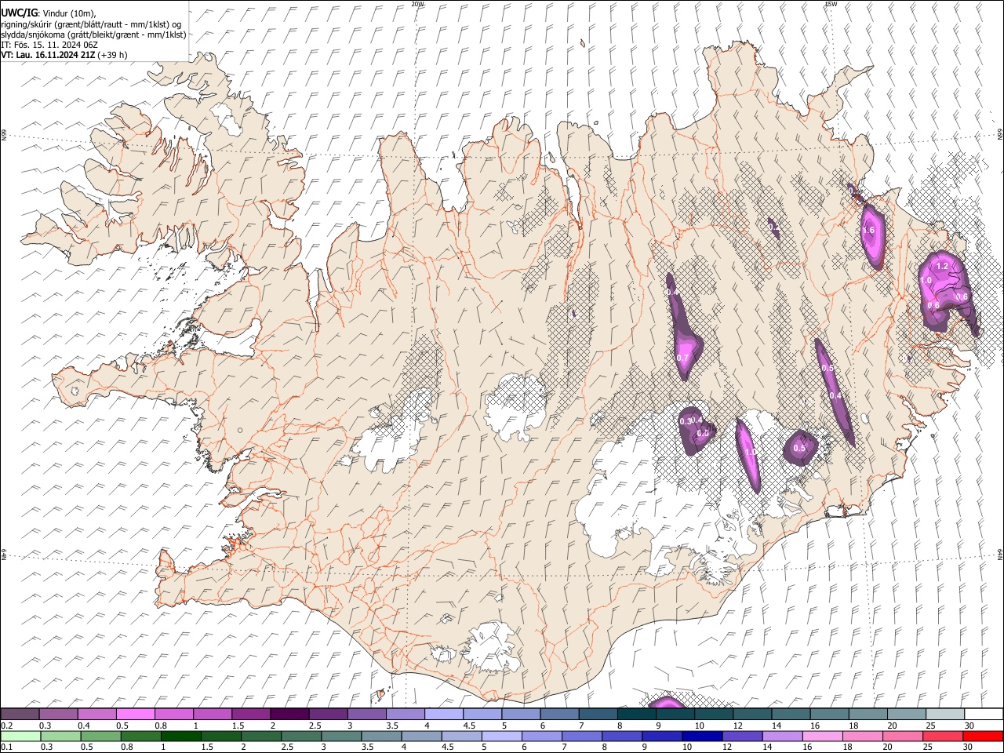The image size is (1004, 753).
Task: Pick the light pink 16–18 rain scale swatch
Action: [821, 736]
